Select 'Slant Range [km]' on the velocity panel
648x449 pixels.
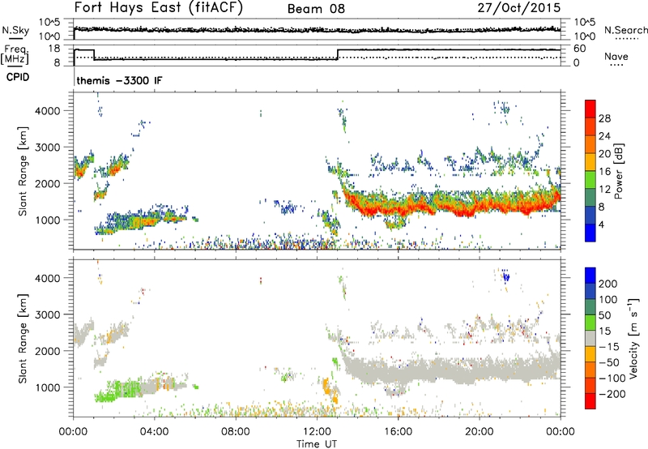(23, 339)
